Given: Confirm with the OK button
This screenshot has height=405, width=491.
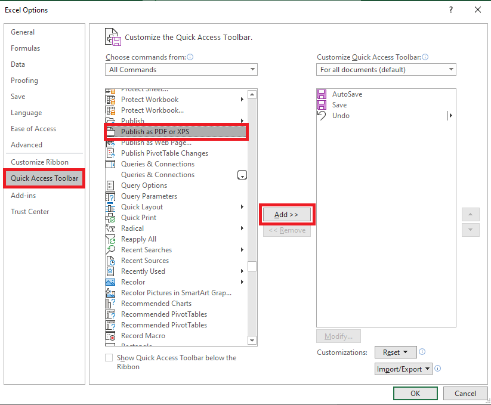Looking at the screenshot, I should click(x=415, y=394).
